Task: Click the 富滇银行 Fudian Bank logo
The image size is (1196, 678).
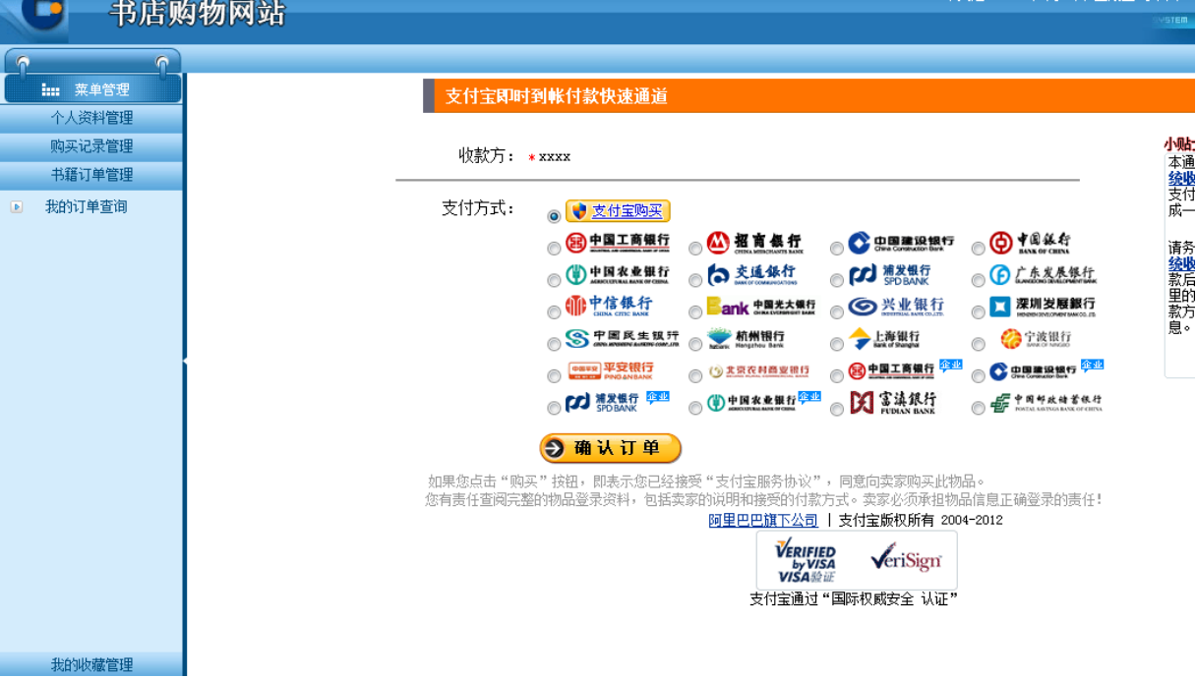Action: (x=893, y=402)
